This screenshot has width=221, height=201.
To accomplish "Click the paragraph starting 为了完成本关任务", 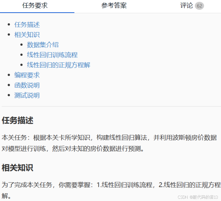I will click(x=111, y=190).
